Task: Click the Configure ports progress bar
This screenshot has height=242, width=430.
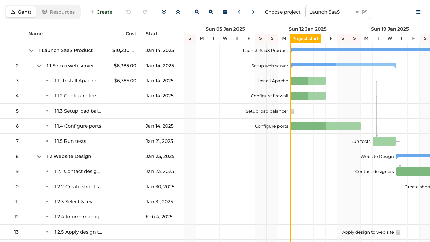Action: coord(326,126)
